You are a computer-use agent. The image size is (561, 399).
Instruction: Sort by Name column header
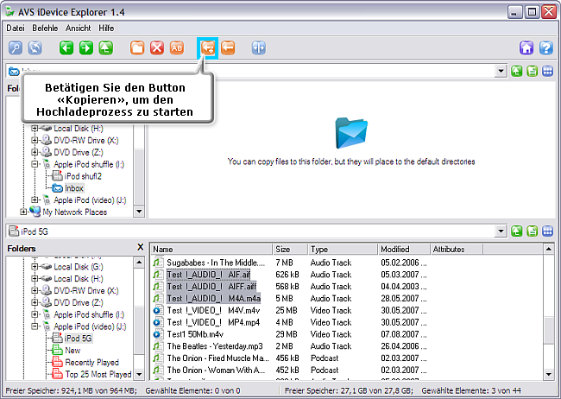211,249
